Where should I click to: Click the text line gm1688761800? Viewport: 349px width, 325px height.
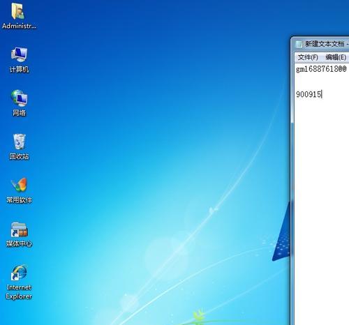[x=321, y=69]
